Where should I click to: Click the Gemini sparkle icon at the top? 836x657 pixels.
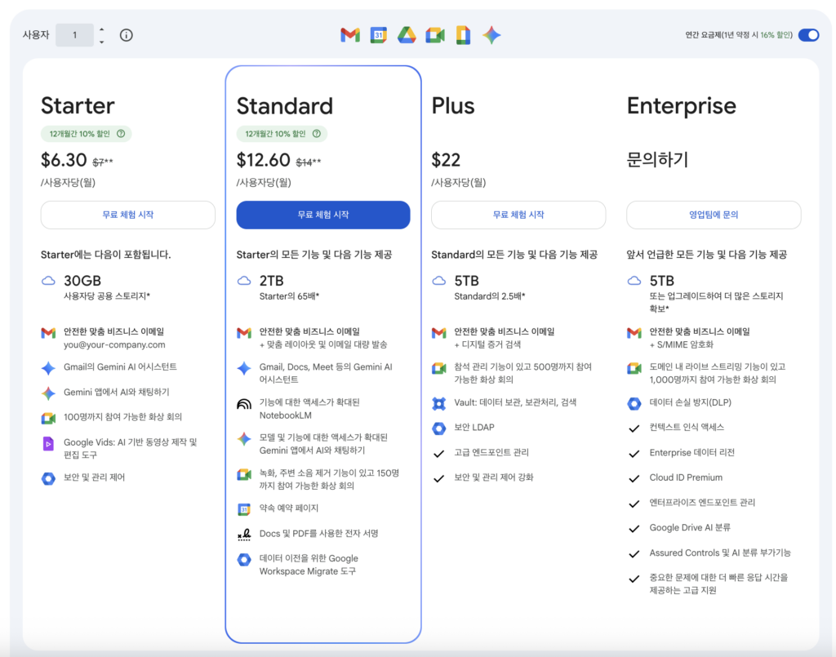491,35
